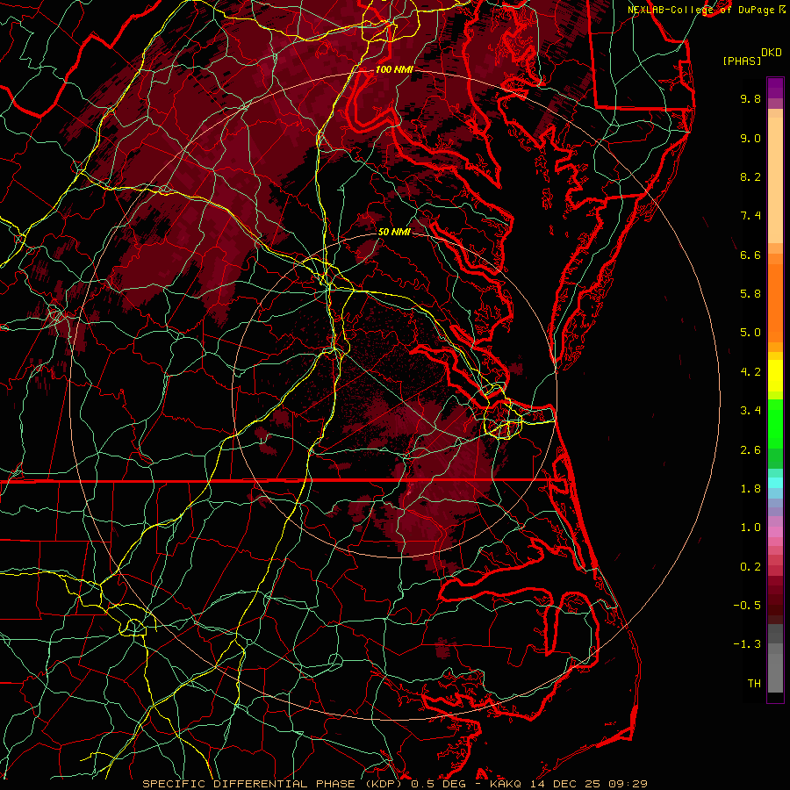Click the 5.8 legend value
Image resolution: width=790 pixels, height=790 pixels.
tap(750, 294)
